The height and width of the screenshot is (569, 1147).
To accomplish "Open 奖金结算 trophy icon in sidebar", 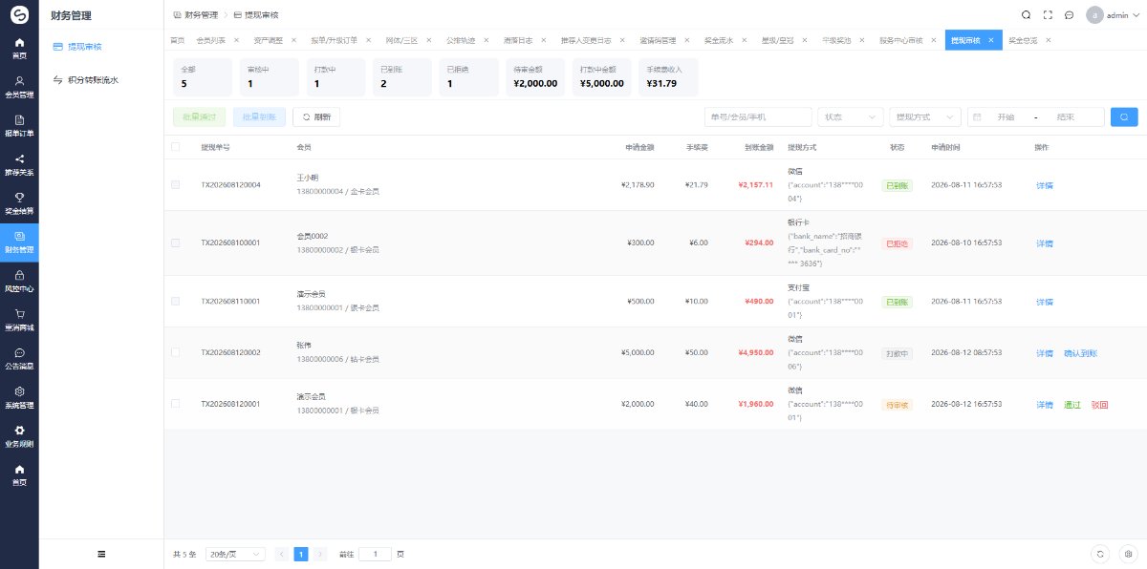I will click(19, 203).
